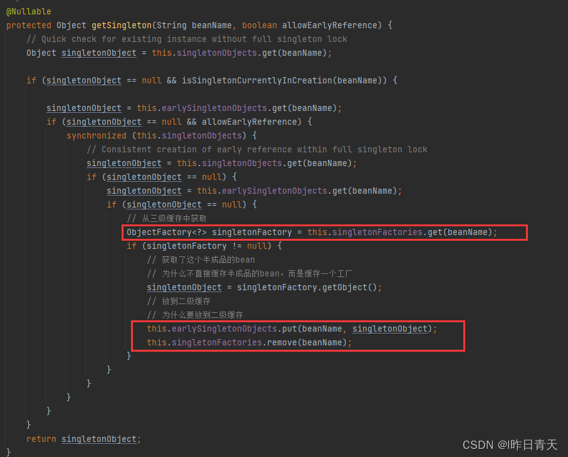
Task: Click ObjectFactory<?> type declaration
Action: pos(166,232)
